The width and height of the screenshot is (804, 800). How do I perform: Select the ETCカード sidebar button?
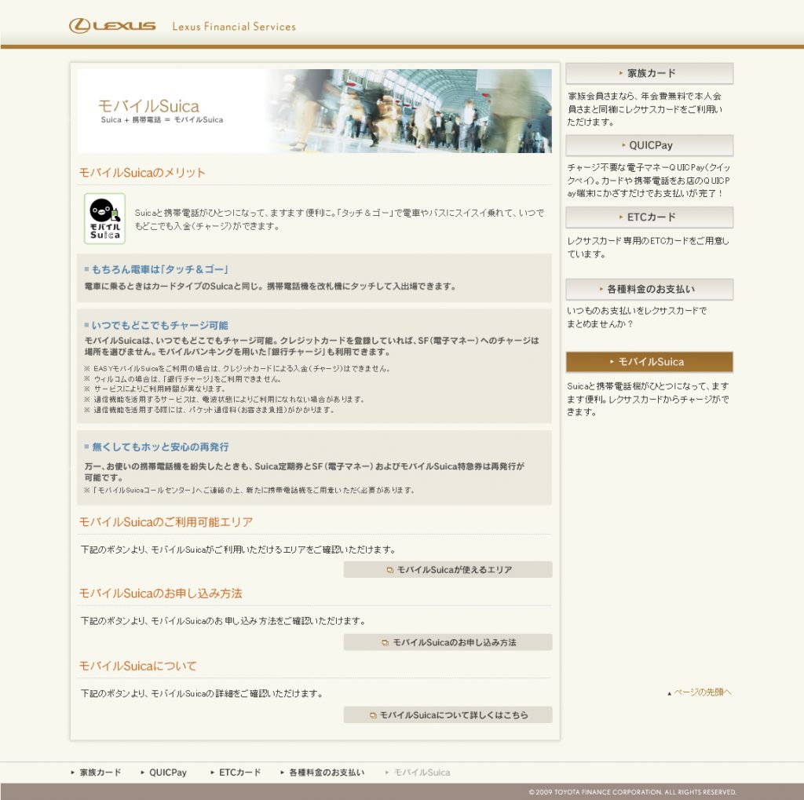[649, 217]
